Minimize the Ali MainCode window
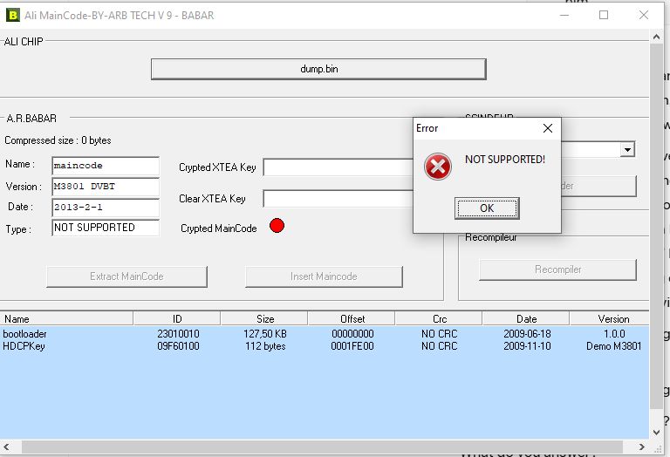Image resolution: width=670 pixels, height=457 pixels. pyautogui.click(x=564, y=16)
